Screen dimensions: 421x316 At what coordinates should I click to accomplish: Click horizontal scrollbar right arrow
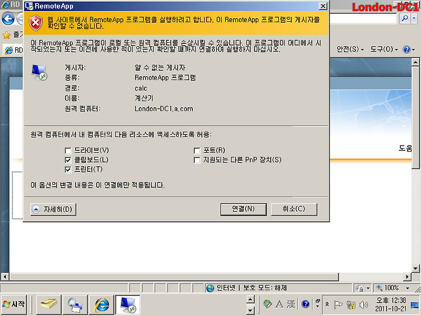tap(408, 276)
